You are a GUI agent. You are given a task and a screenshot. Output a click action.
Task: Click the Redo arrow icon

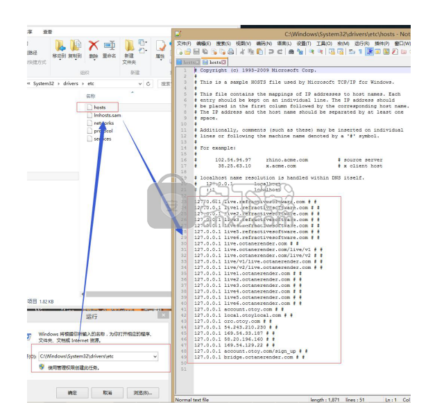tap(280, 51)
